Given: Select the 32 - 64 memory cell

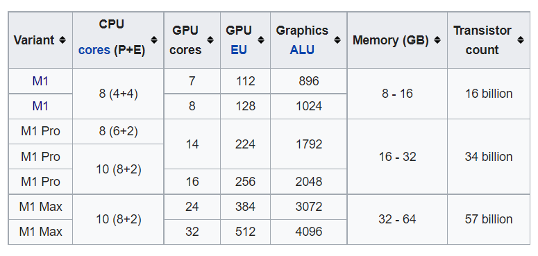Looking at the screenshot, I should 397,219.
